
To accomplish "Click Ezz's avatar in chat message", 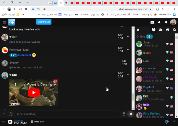I will point(5,75).
